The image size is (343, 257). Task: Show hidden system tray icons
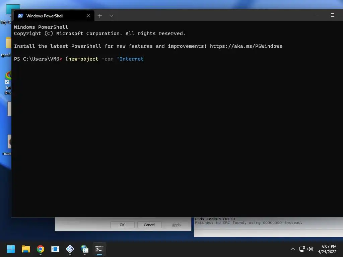pos(293,249)
